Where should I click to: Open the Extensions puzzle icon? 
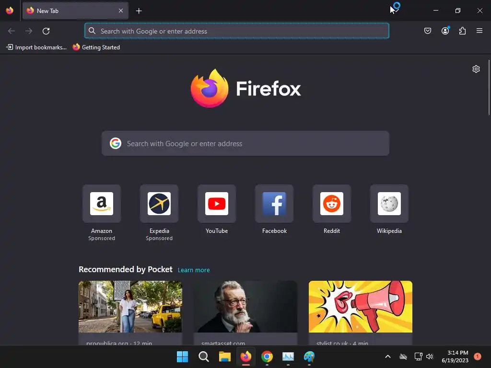[462, 31]
